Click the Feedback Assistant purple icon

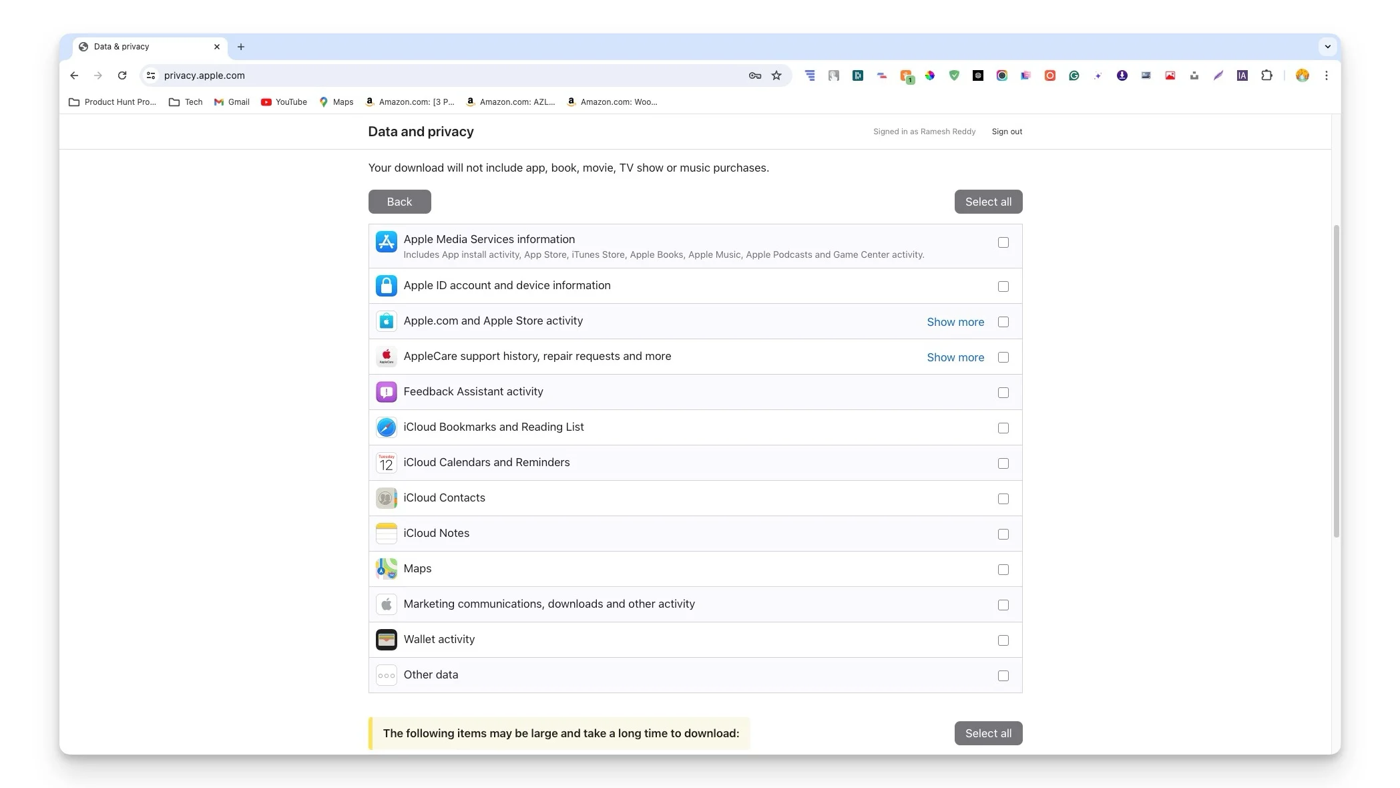click(x=387, y=392)
